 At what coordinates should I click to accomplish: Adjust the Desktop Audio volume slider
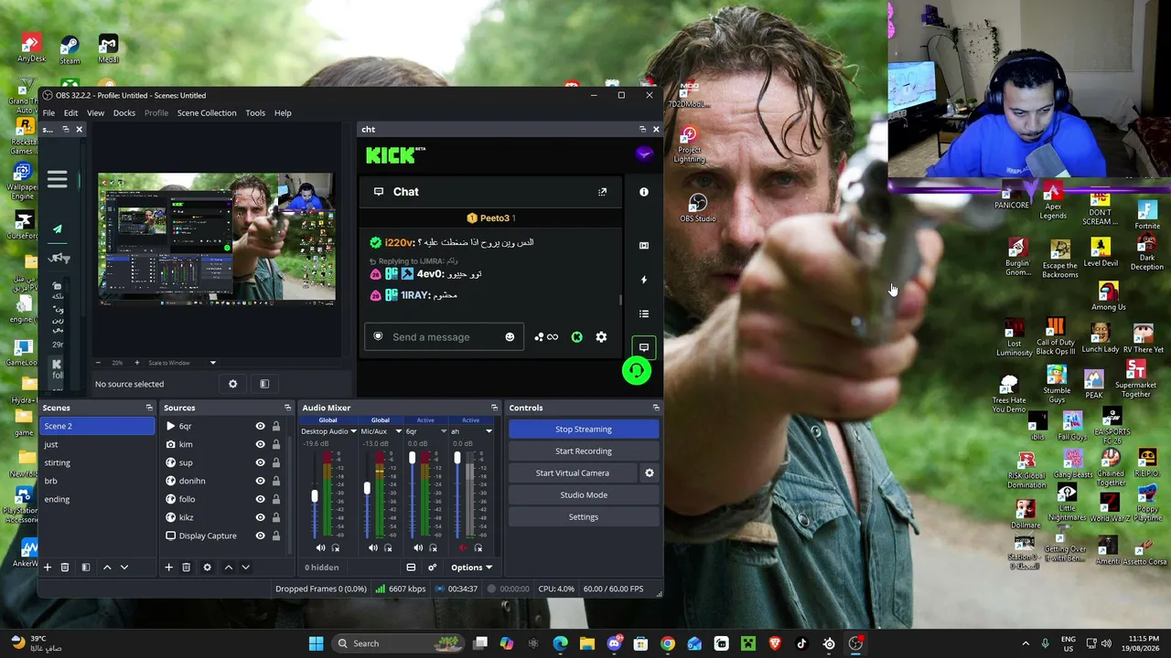pyautogui.click(x=314, y=496)
